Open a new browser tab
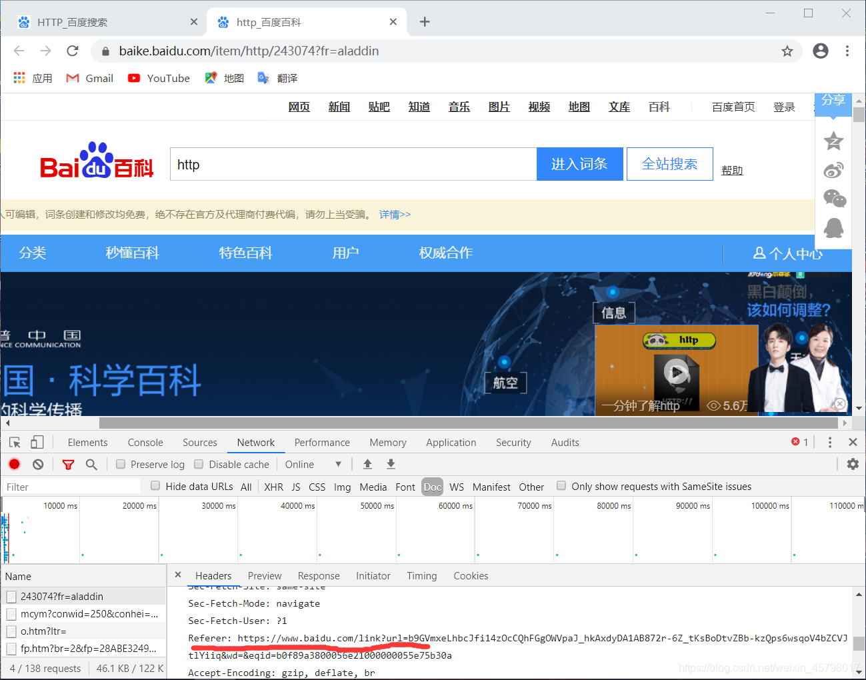 [425, 22]
